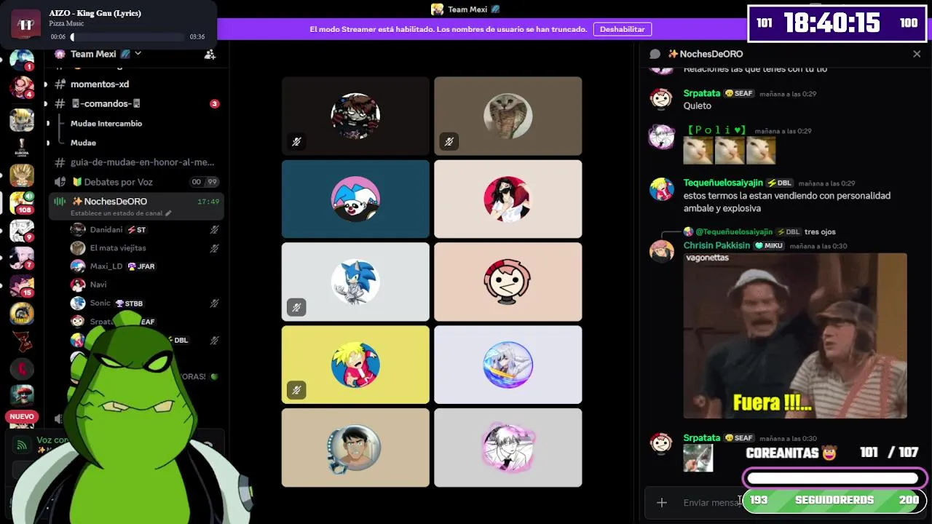Viewport: 932px width, 524px height.
Task: Click member Maxi_LD in the voice list
Action: coord(106,266)
